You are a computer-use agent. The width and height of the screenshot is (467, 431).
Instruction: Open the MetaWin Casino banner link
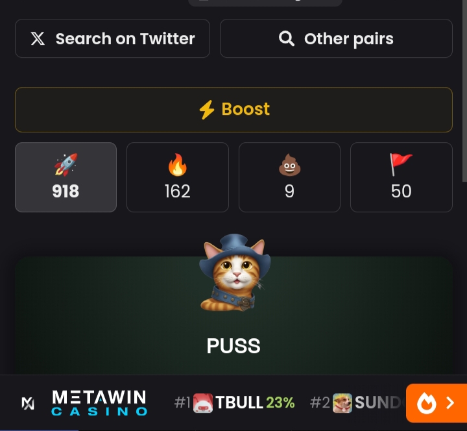[x=84, y=403]
